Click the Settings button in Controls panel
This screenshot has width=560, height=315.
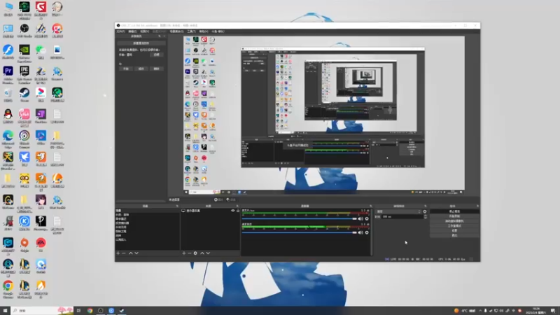tap(454, 231)
